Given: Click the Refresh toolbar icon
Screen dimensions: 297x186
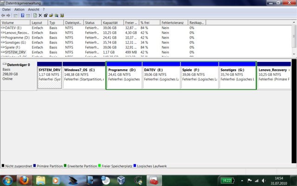Looking at the screenshot, I should [35, 15].
